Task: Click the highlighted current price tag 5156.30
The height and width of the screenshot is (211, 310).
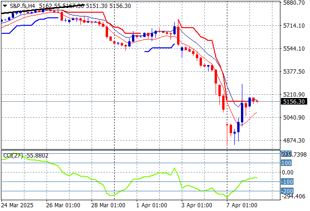Action: pos(294,101)
